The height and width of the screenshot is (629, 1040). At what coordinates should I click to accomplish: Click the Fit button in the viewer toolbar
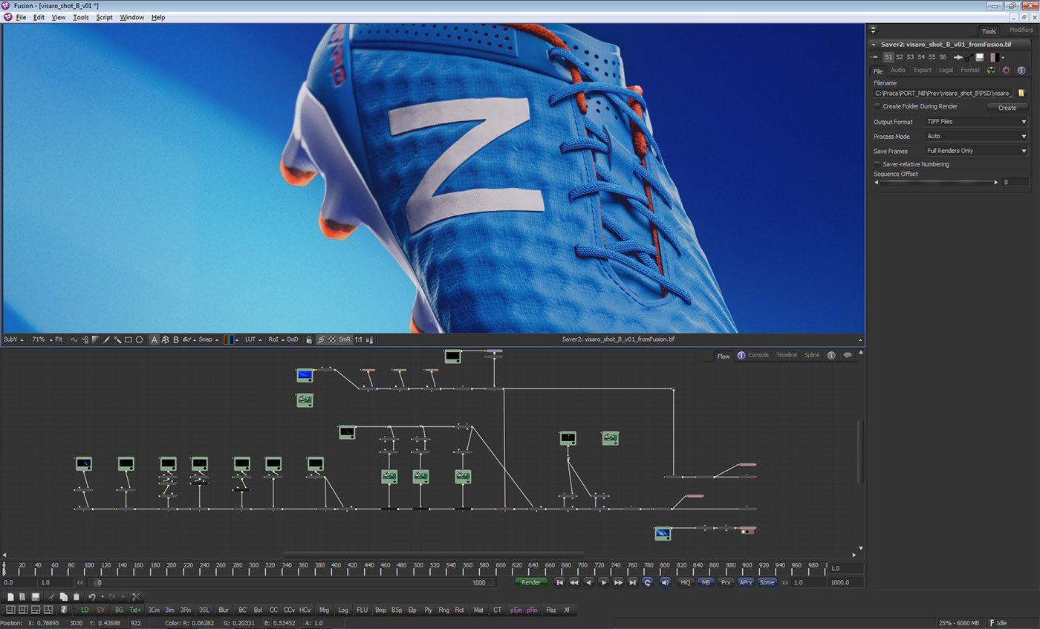61,339
